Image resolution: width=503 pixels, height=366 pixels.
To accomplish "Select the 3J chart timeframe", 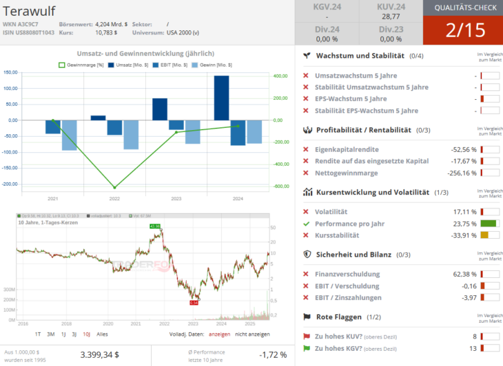I will click(74, 334).
